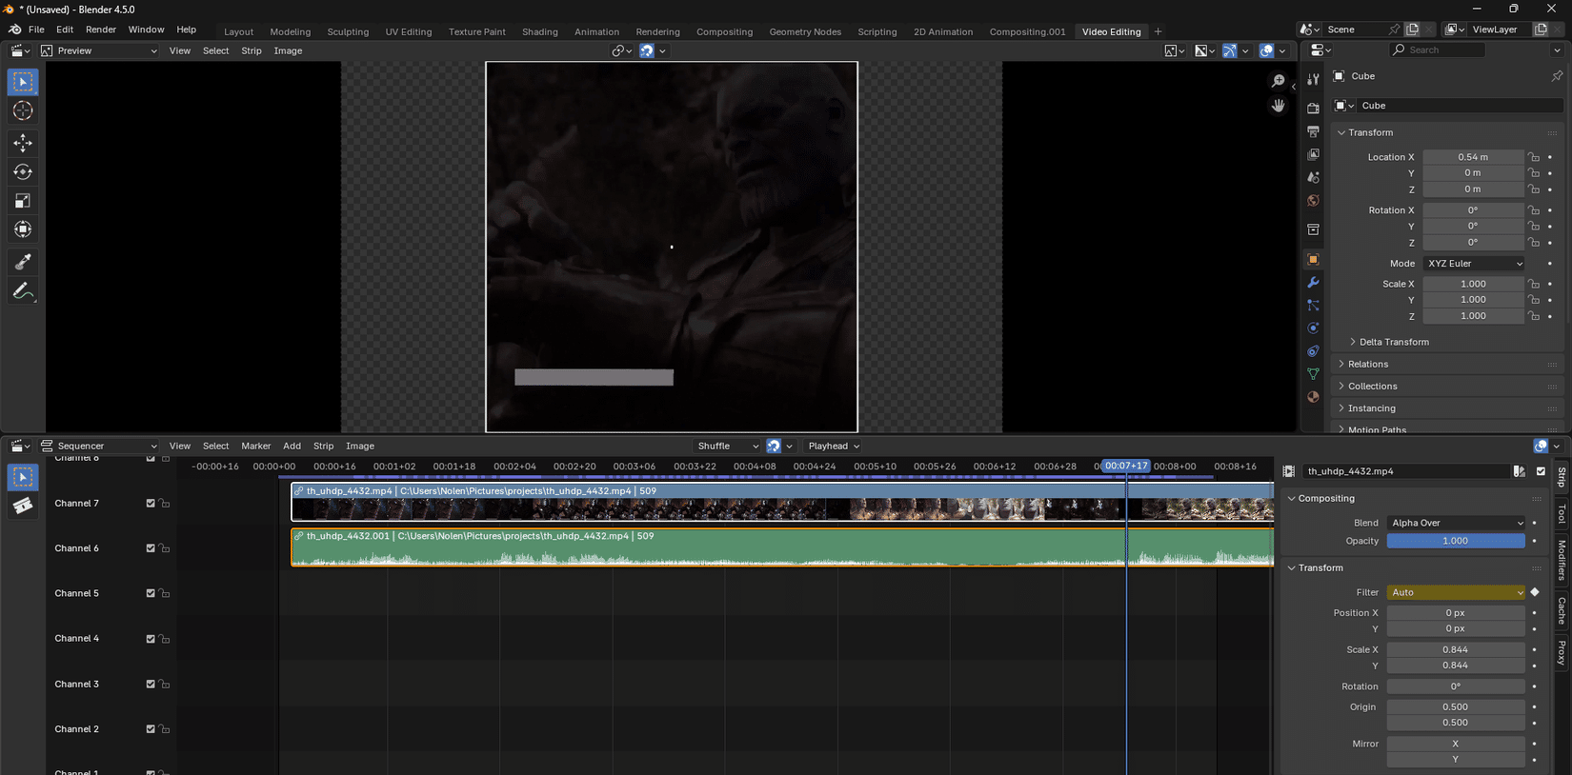Open the Tool properties tab icon
The height and width of the screenshot is (775, 1572).
coord(1313,79)
